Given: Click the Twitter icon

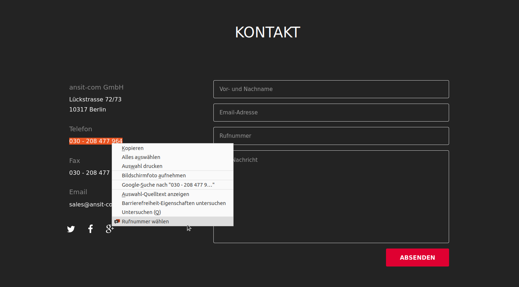Looking at the screenshot, I should tap(71, 229).
